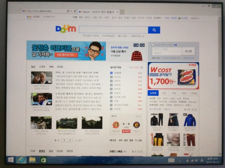Show the next NPB game arrow

(x=139, y=116)
